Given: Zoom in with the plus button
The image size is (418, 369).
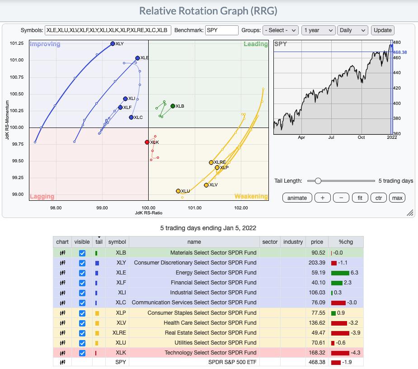Looking at the screenshot, I should 323,198.
